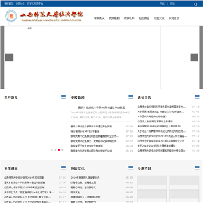Image resolution: width=203 pixels, height=203 pixels.
Task: Open 共建网络安全，共享网络文明 item
Action: [86, 197]
